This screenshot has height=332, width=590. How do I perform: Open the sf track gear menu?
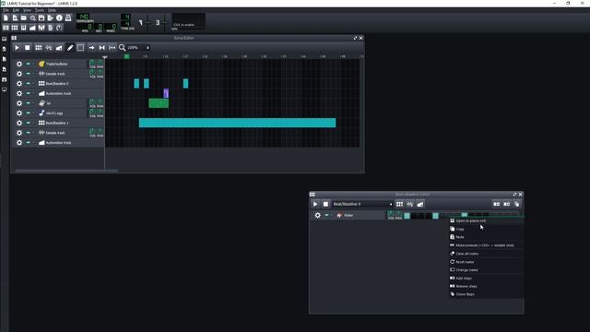click(x=19, y=103)
